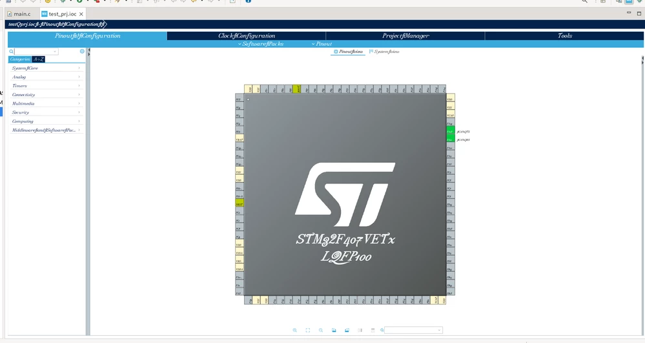Click the breadcrumb test_prj.ioc Pinout & Configuration
The width and height of the screenshot is (645, 343).
56,25
